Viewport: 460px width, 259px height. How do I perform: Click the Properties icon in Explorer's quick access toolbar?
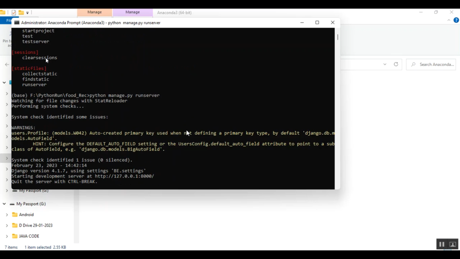tap(14, 13)
